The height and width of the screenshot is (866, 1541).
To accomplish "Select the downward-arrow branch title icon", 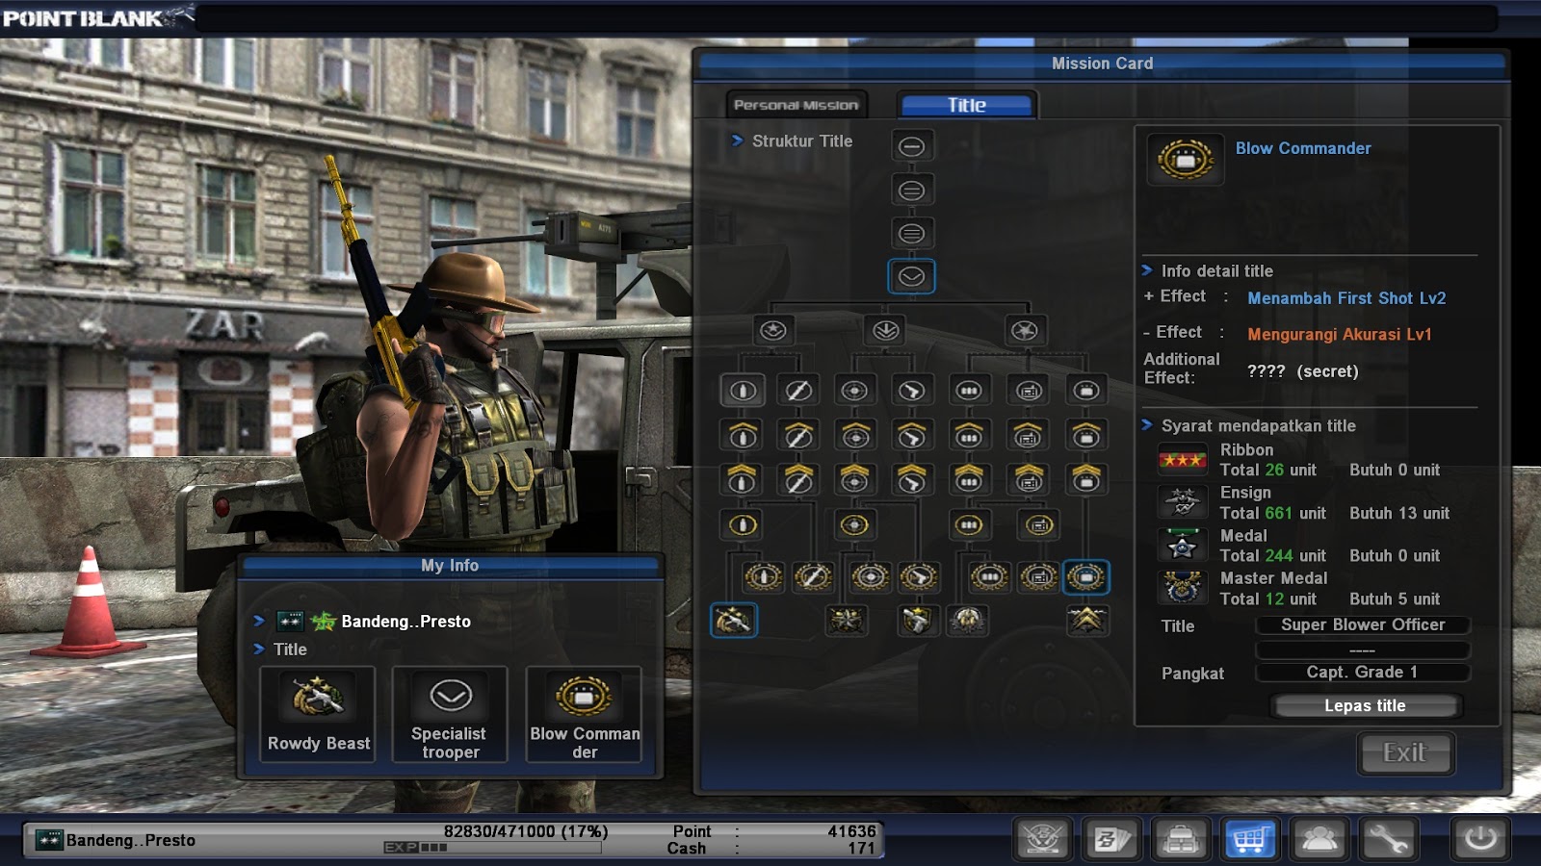I will pyautogui.click(x=886, y=331).
